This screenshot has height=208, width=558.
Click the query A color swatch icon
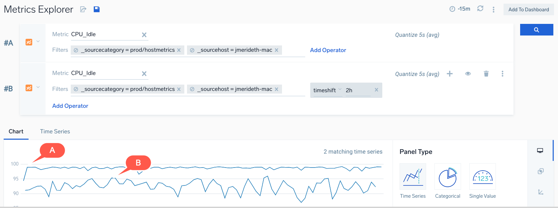coord(29,42)
